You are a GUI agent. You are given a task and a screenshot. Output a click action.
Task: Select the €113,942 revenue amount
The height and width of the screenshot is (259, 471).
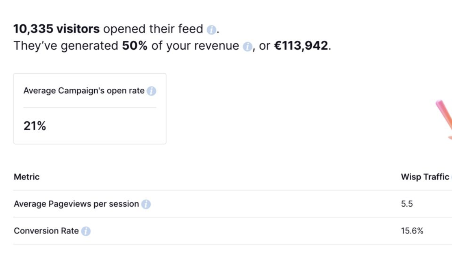pos(301,46)
